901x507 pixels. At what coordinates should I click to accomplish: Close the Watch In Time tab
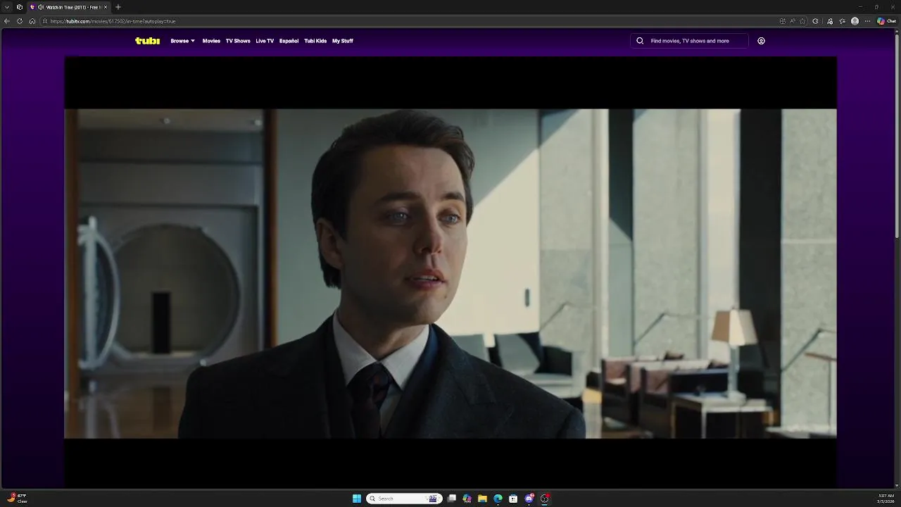pos(106,7)
